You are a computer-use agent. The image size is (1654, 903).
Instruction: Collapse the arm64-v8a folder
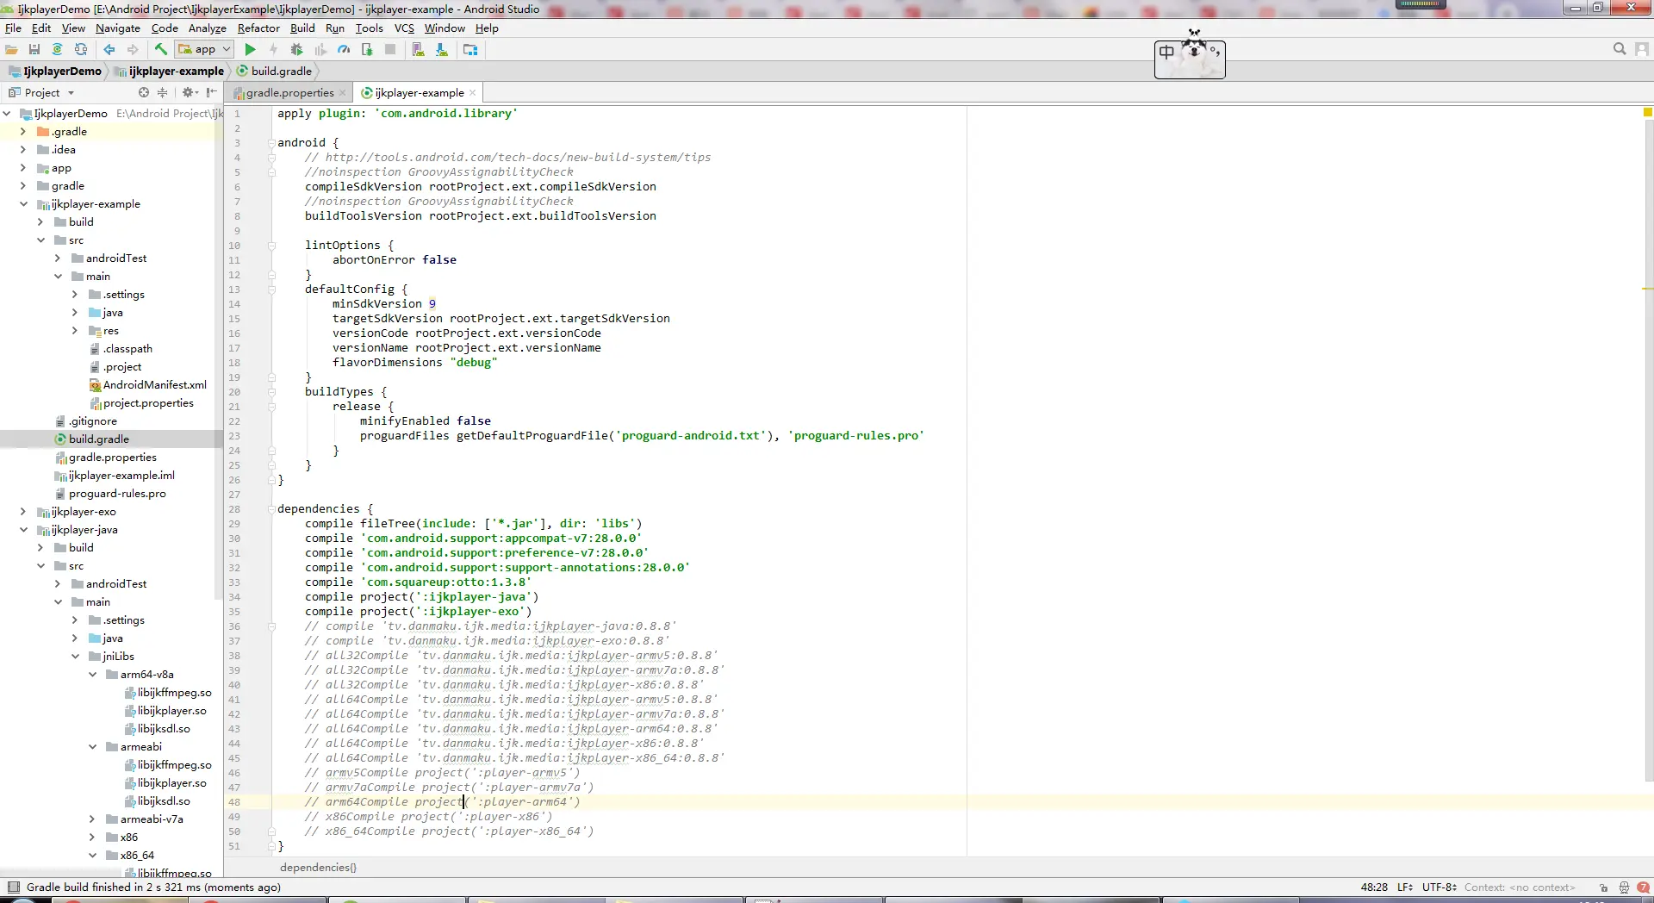pos(92,675)
